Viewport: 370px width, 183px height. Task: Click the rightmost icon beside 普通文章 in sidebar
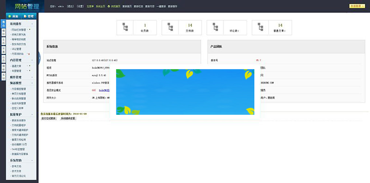click(x=30, y=65)
